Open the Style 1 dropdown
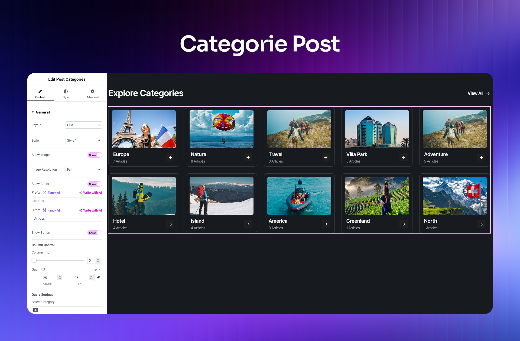This screenshot has width=520, height=341. click(x=84, y=141)
